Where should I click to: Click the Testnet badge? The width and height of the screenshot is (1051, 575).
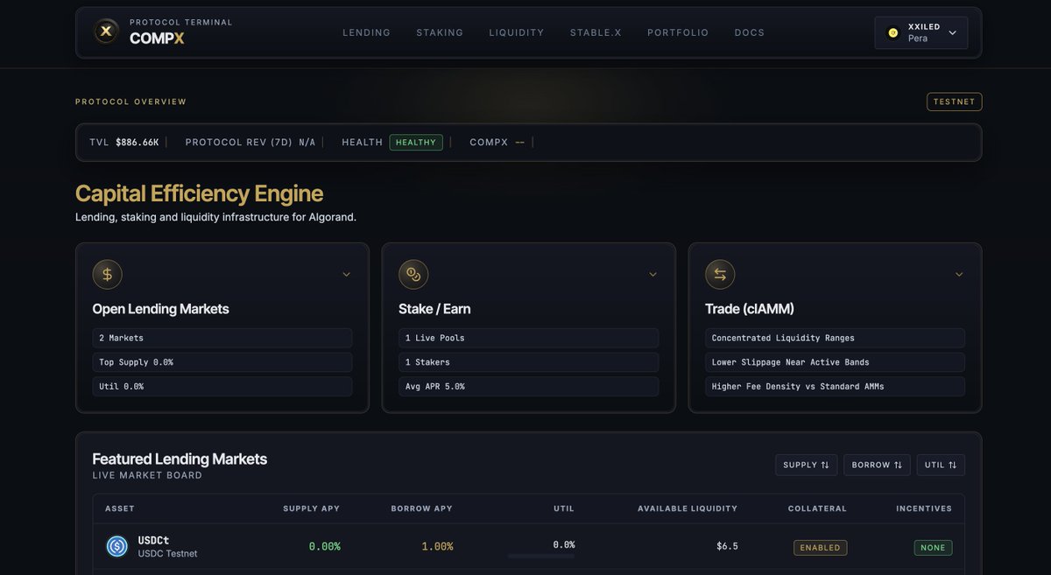(x=955, y=102)
